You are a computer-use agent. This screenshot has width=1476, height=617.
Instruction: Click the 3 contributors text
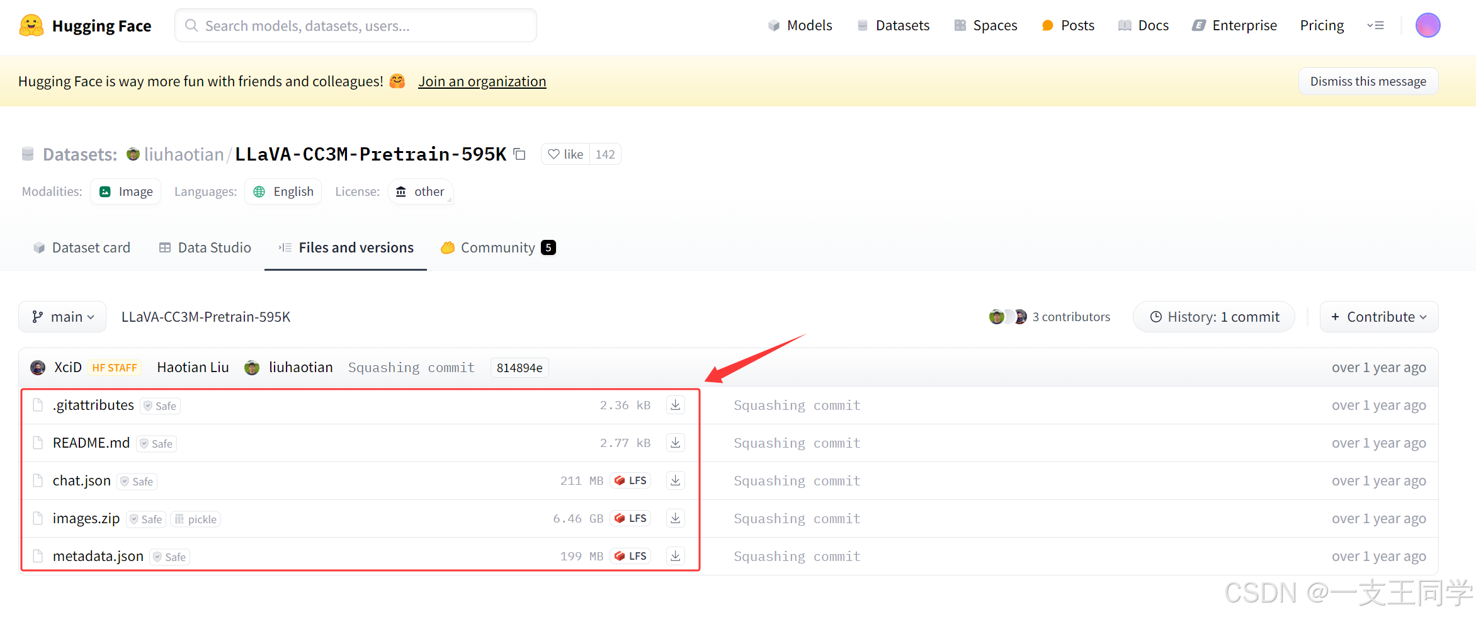point(1071,317)
